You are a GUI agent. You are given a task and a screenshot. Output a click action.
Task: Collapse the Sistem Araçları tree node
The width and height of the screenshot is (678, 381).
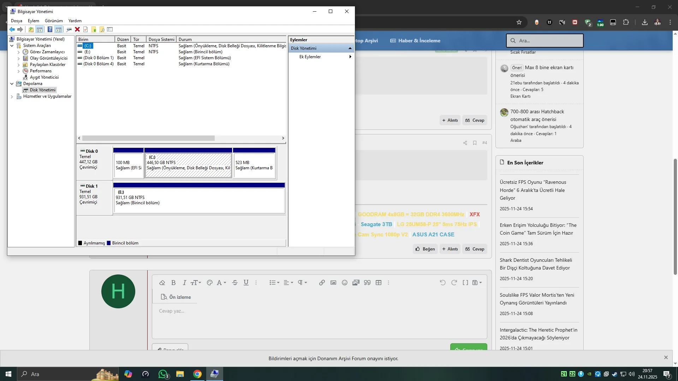(x=12, y=46)
